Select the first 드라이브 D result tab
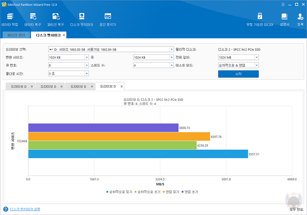Viewport: 307px width, 215px height. coord(18,86)
